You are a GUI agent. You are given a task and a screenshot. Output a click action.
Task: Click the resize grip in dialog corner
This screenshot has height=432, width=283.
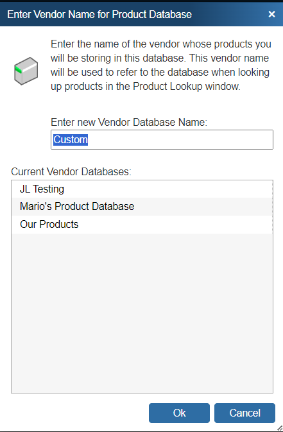pos(280,428)
